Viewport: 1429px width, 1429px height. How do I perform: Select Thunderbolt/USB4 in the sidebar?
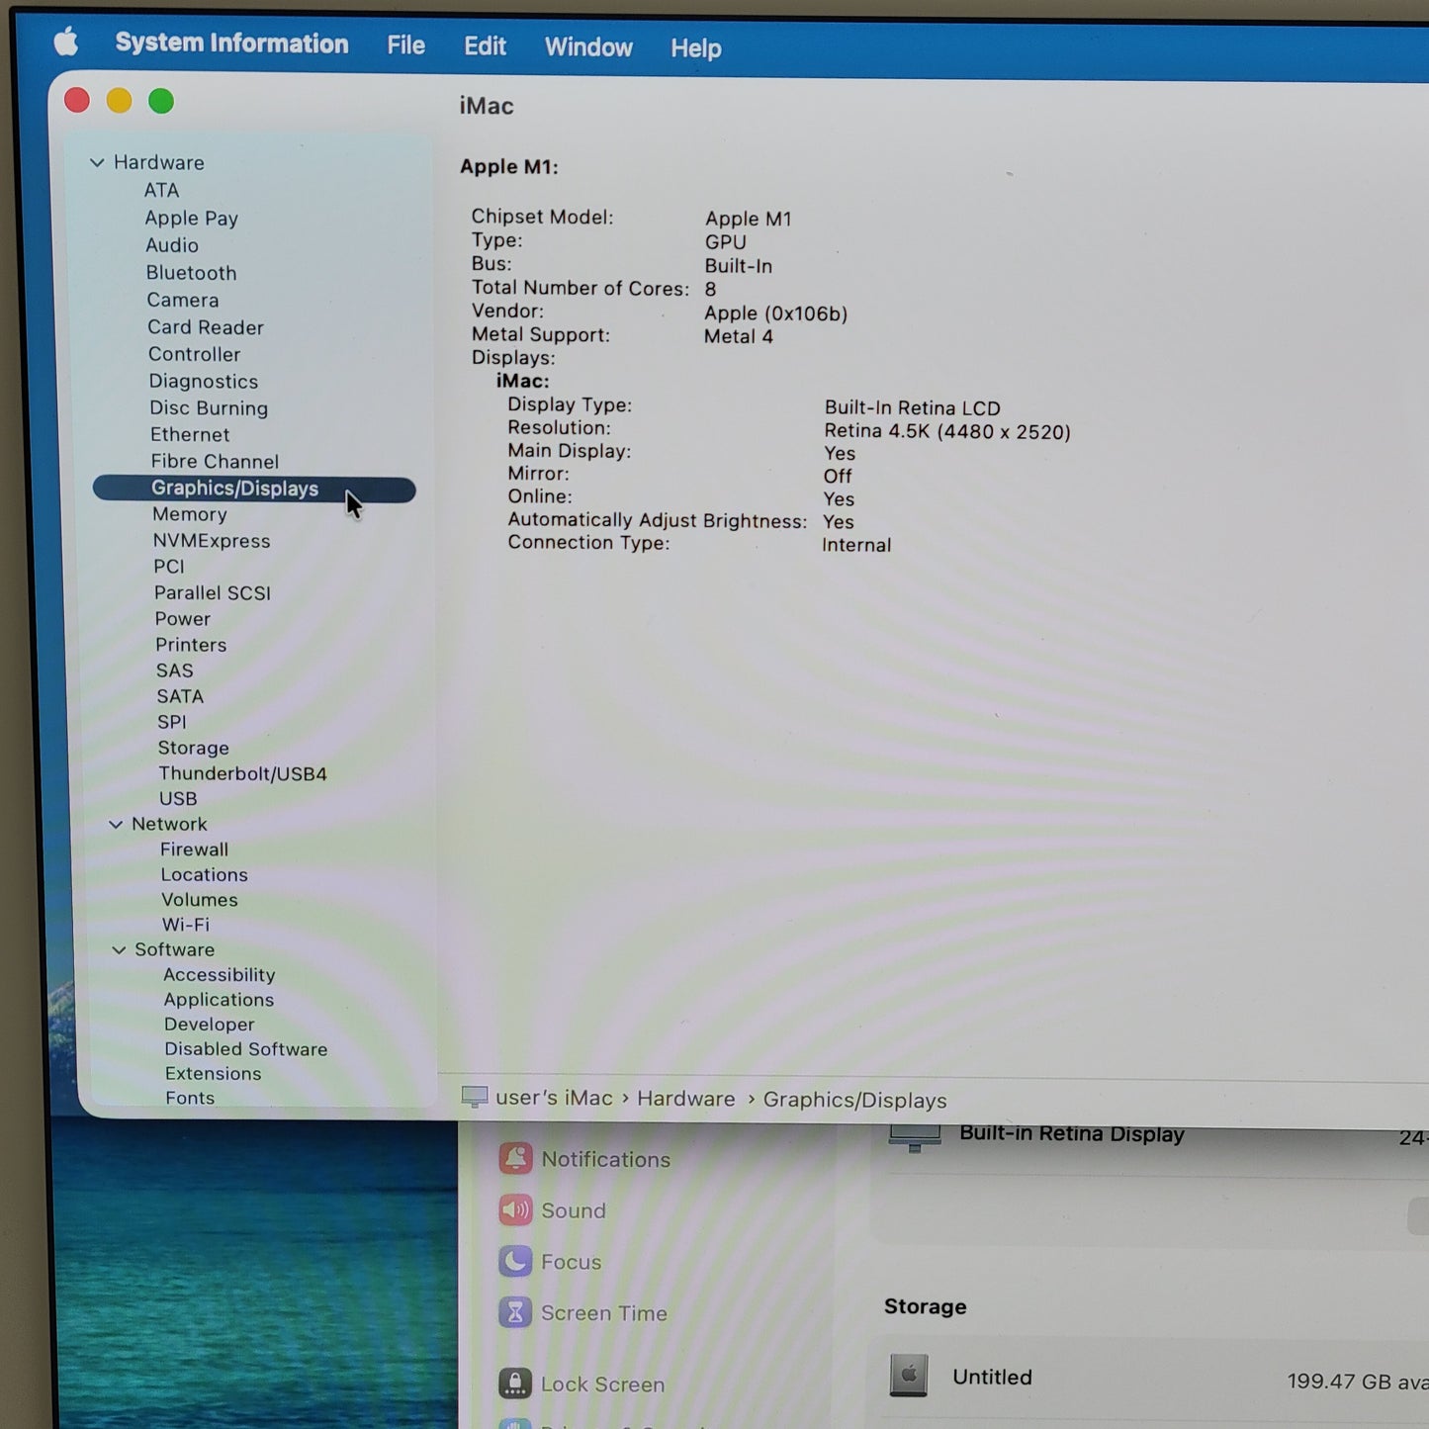pos(243,773)
